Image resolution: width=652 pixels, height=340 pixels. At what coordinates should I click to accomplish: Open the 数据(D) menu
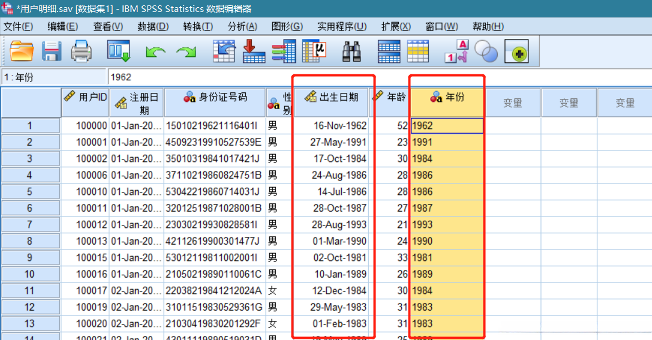[x=153, y=26]
